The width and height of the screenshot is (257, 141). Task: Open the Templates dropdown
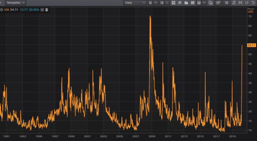click(15, 3)
